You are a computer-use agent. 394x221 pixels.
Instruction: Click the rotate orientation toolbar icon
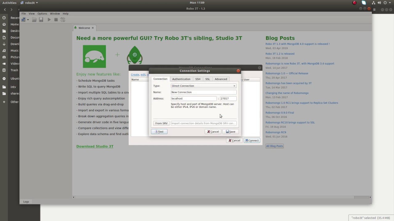point(63,20)
